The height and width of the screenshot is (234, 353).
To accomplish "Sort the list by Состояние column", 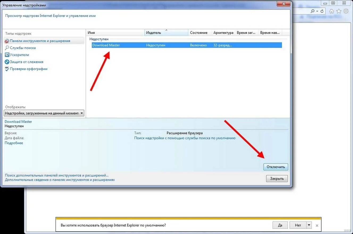I will click(x=200, y=33).
